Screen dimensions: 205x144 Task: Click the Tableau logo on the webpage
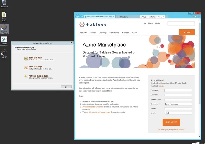click(93, 24)
